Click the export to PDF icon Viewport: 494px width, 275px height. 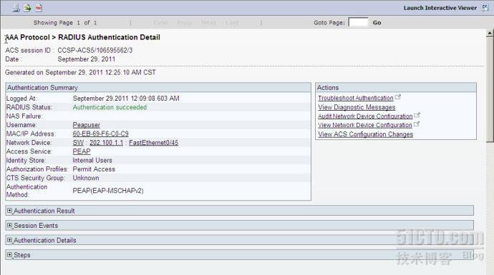(39, 8)
